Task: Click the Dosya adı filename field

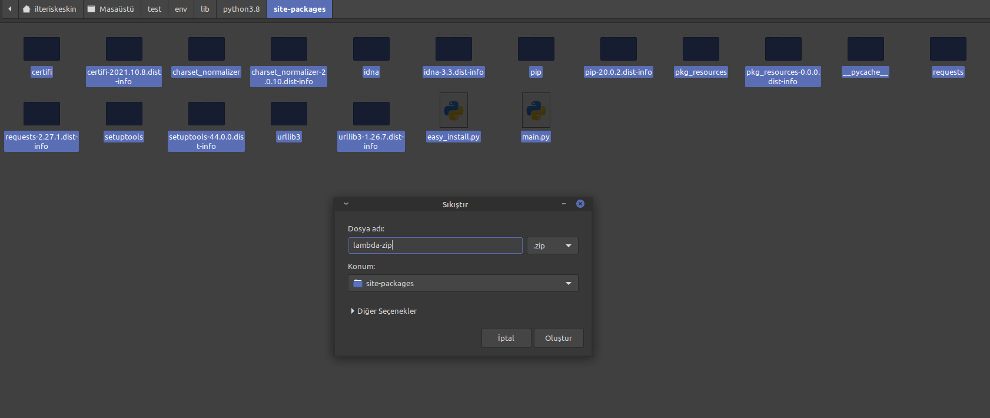Action: point(435,246)
